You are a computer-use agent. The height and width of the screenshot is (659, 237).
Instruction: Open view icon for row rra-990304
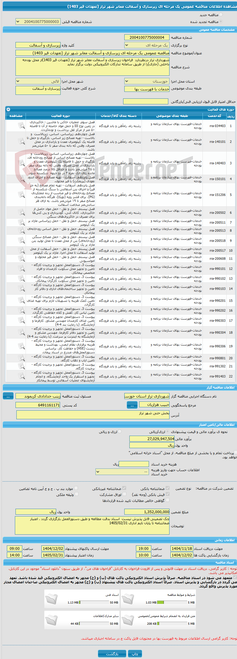click(21, 332)
